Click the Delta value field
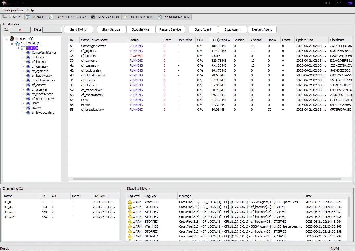355x251 pixels. pos(52,30)
